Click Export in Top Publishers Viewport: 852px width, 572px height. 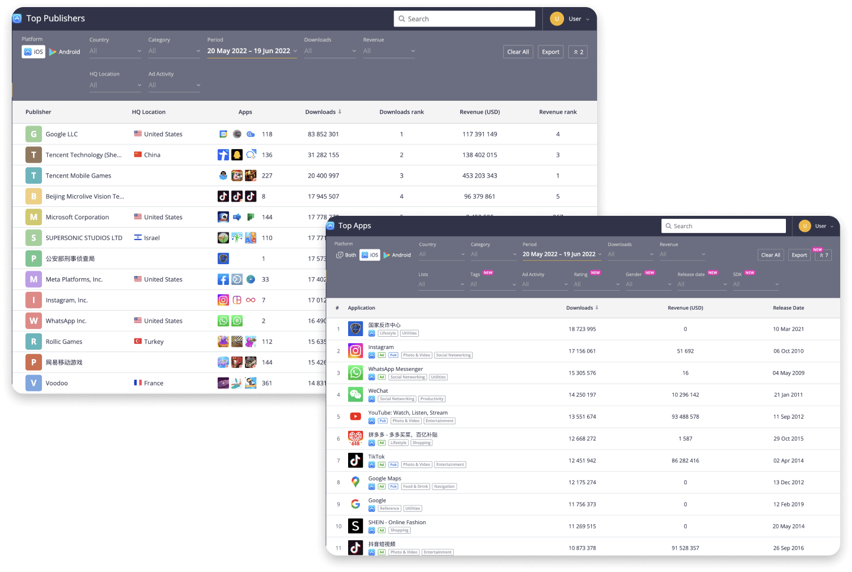click(x=550, y=52)
